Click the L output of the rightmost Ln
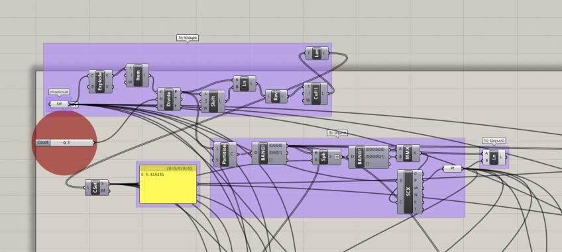This screenshot has height=252, width=562. click(x=501, y=157)
